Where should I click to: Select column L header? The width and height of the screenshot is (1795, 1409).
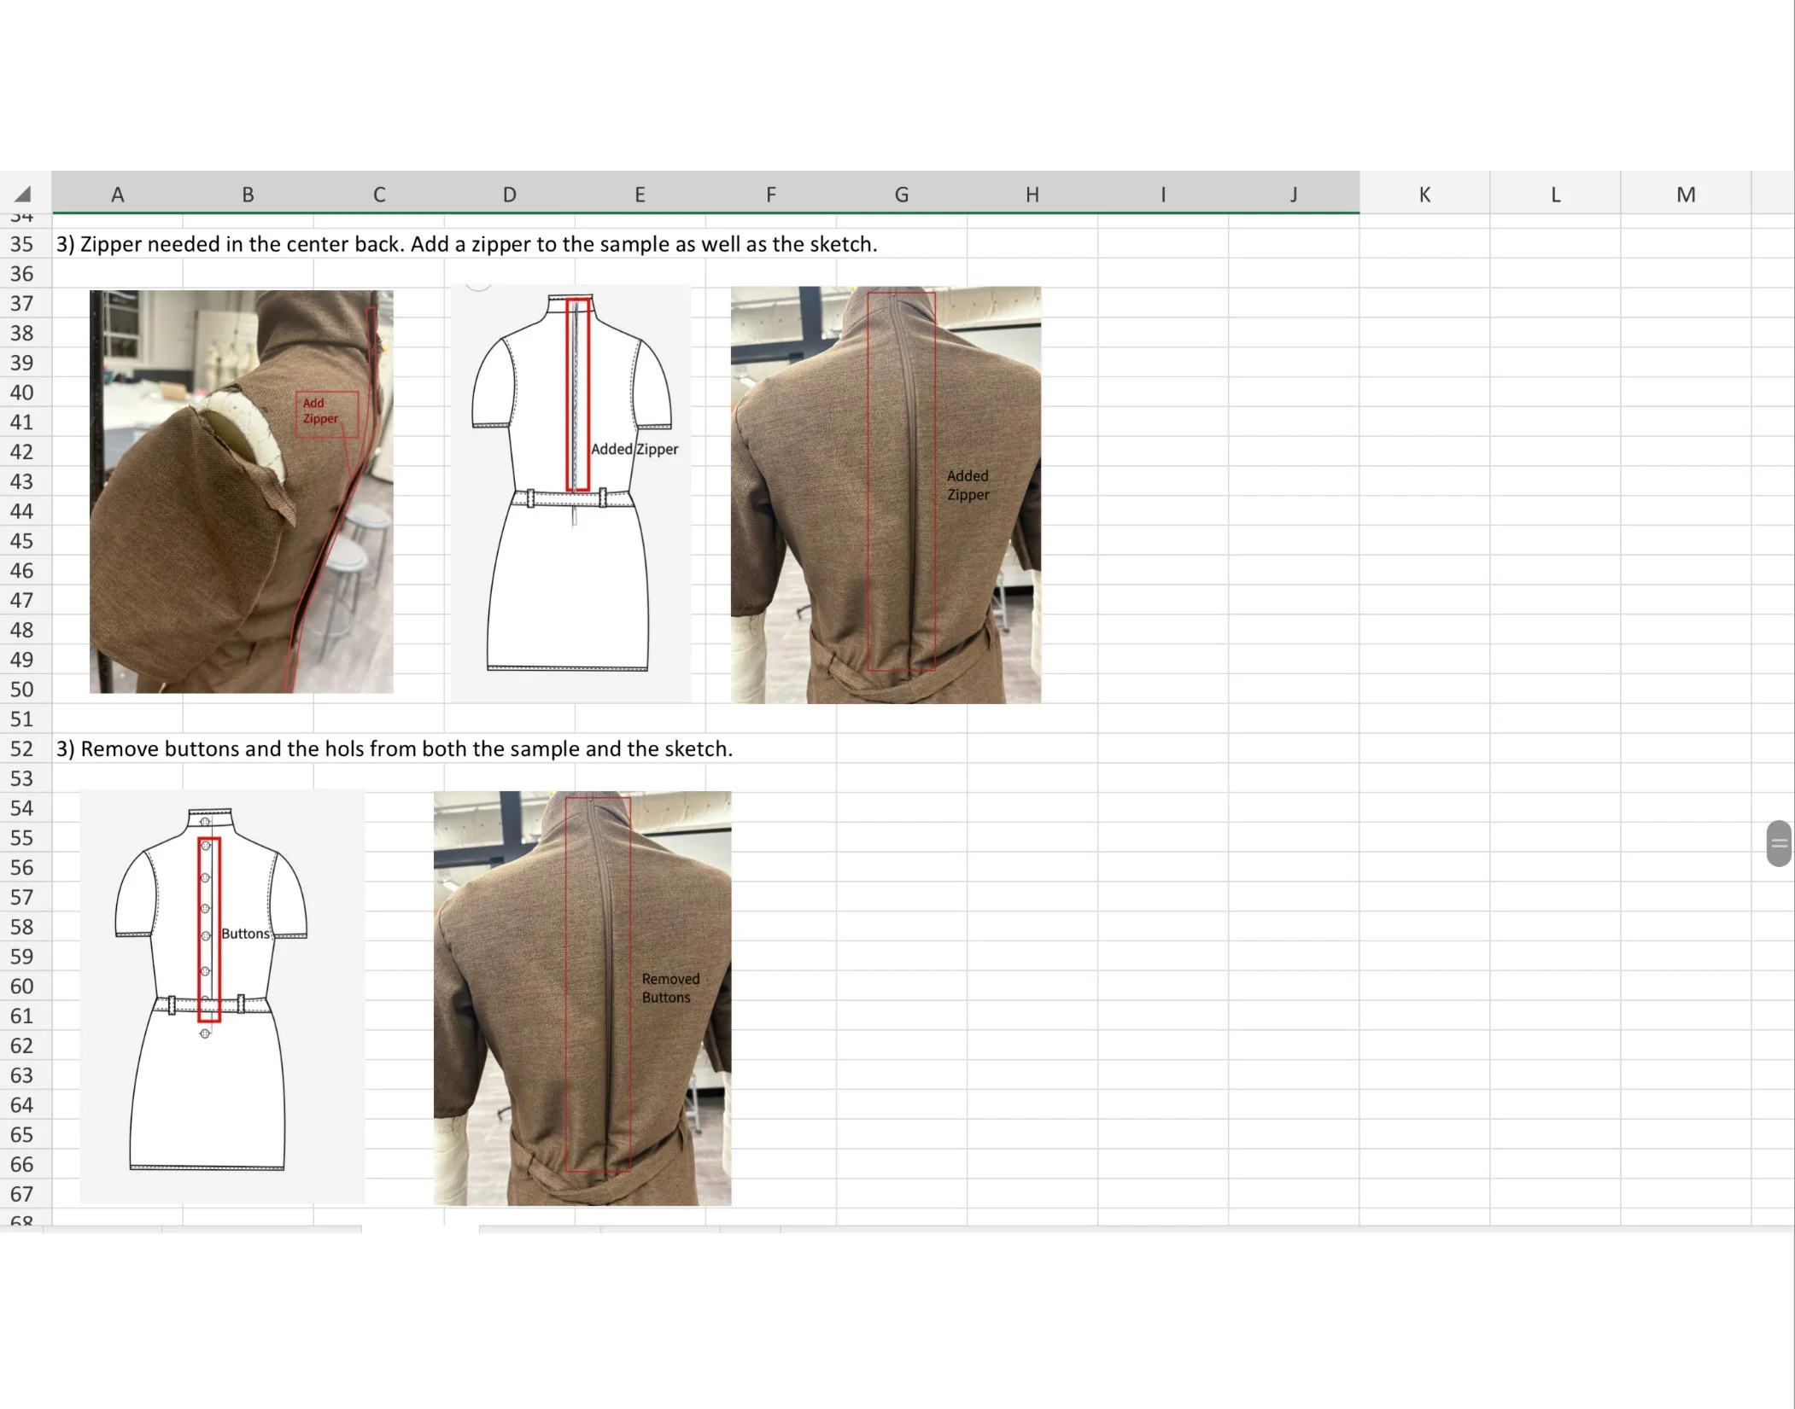[x=1555, y=195]
